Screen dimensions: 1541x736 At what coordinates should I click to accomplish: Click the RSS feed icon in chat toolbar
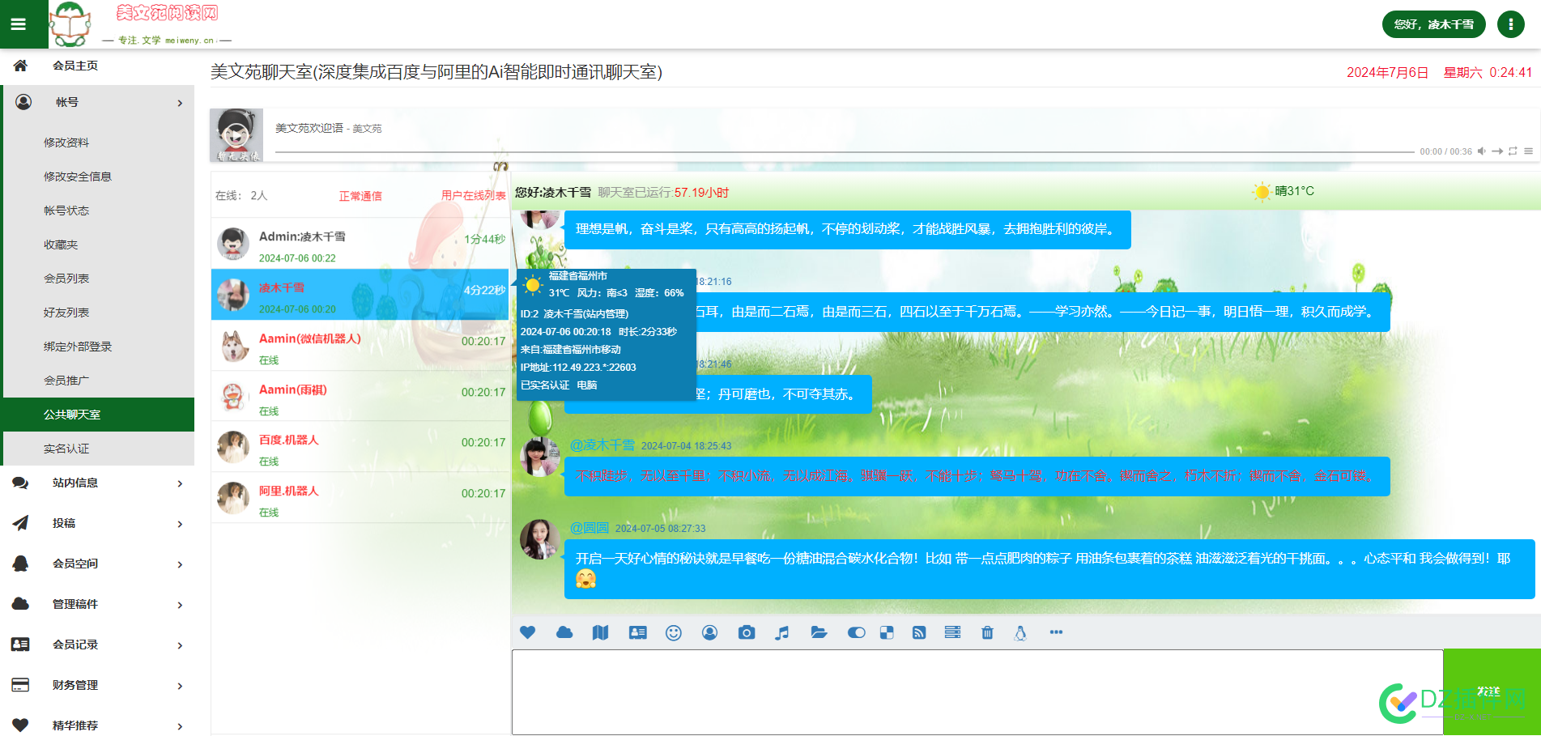tap(919, 632)
